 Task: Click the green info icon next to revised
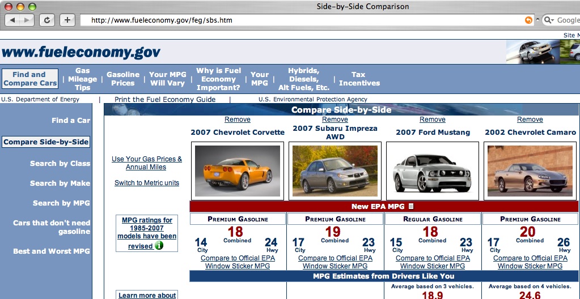coord(159,245)
